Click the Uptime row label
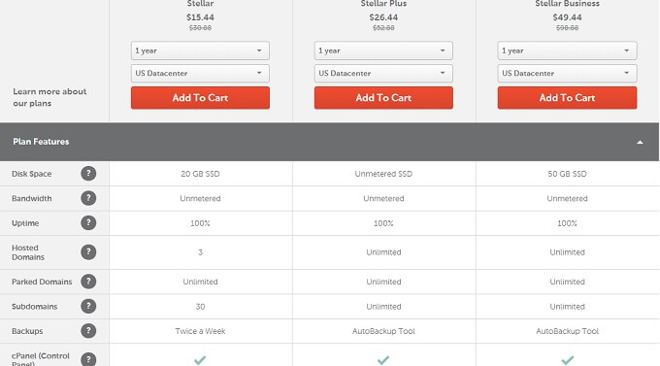Viewport: 660px width, 366px height. (x=25, y=223)
